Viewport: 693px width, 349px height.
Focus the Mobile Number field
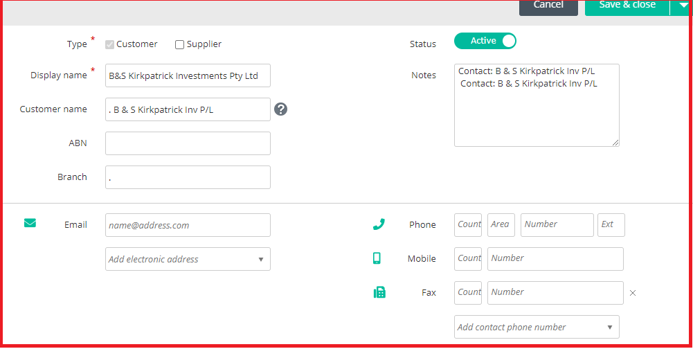pyautogui.click(x=555, y=259)
